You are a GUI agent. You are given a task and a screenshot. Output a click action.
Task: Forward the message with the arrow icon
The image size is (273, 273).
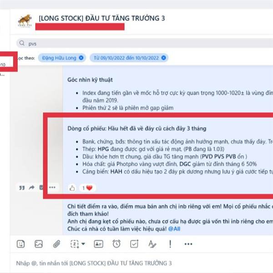tap(32, 187)
